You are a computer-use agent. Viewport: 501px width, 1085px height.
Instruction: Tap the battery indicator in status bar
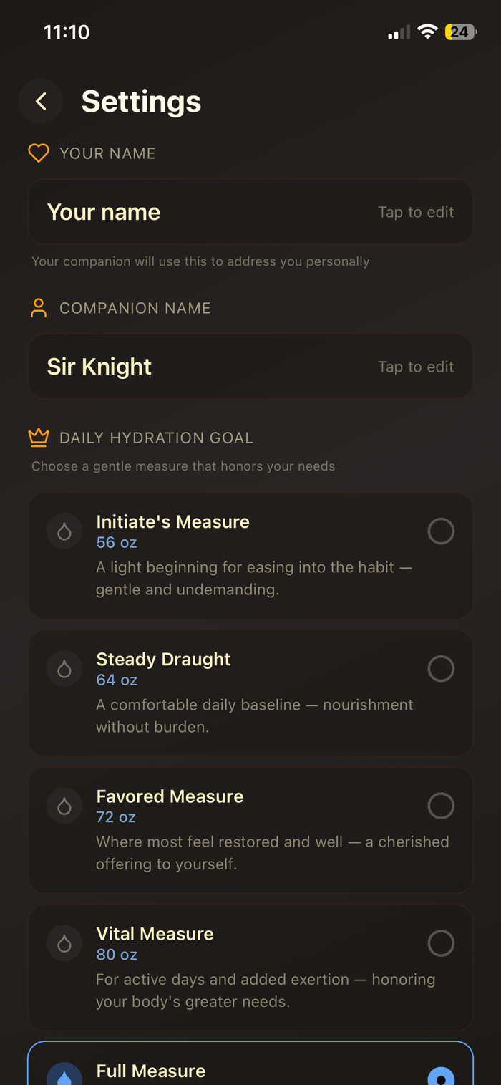tap(460, 32)
